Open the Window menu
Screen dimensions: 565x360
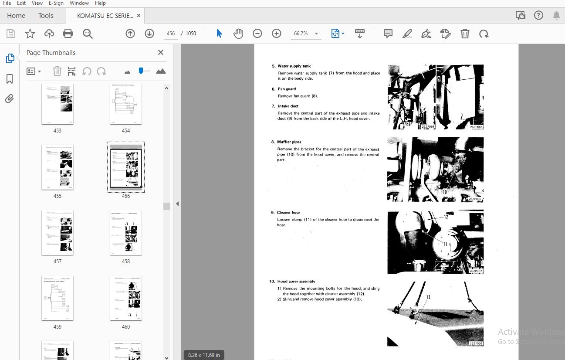79,3
